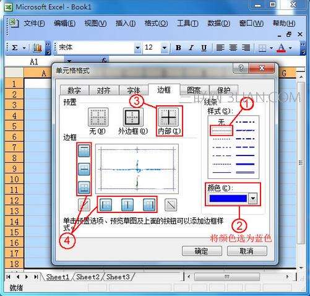Go to last sheet navigation arrow
The width and height of the screenshot is (310, 296).
point(36,277)
